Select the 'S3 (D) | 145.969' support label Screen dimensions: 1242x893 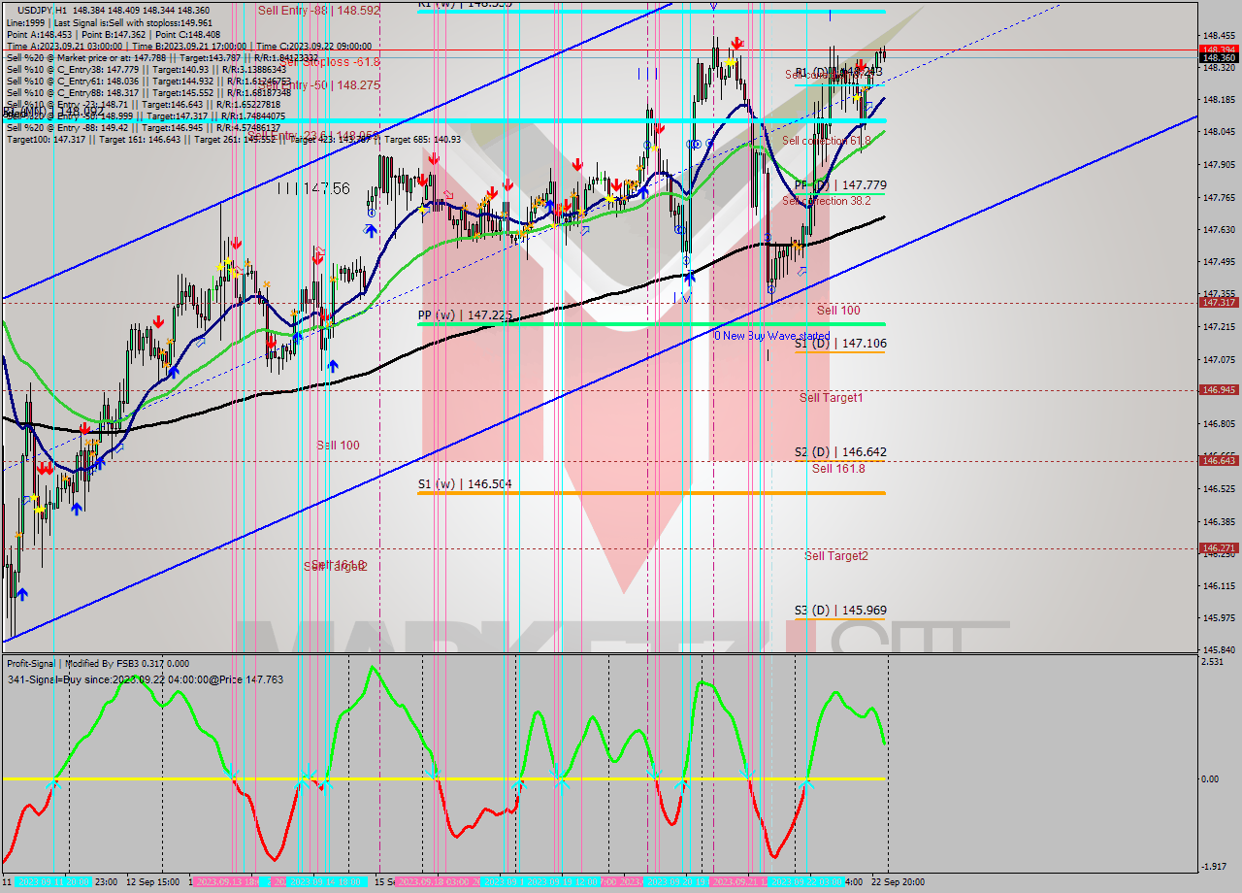pos(840,610)
